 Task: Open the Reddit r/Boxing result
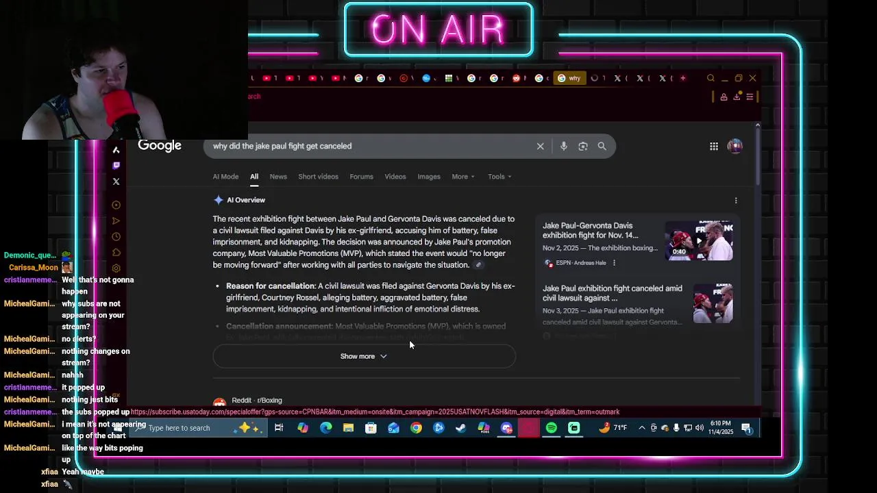coord(257,401)
